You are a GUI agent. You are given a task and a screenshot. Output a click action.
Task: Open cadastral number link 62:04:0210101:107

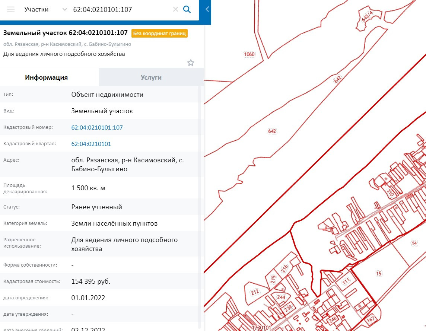click(97, 127)
